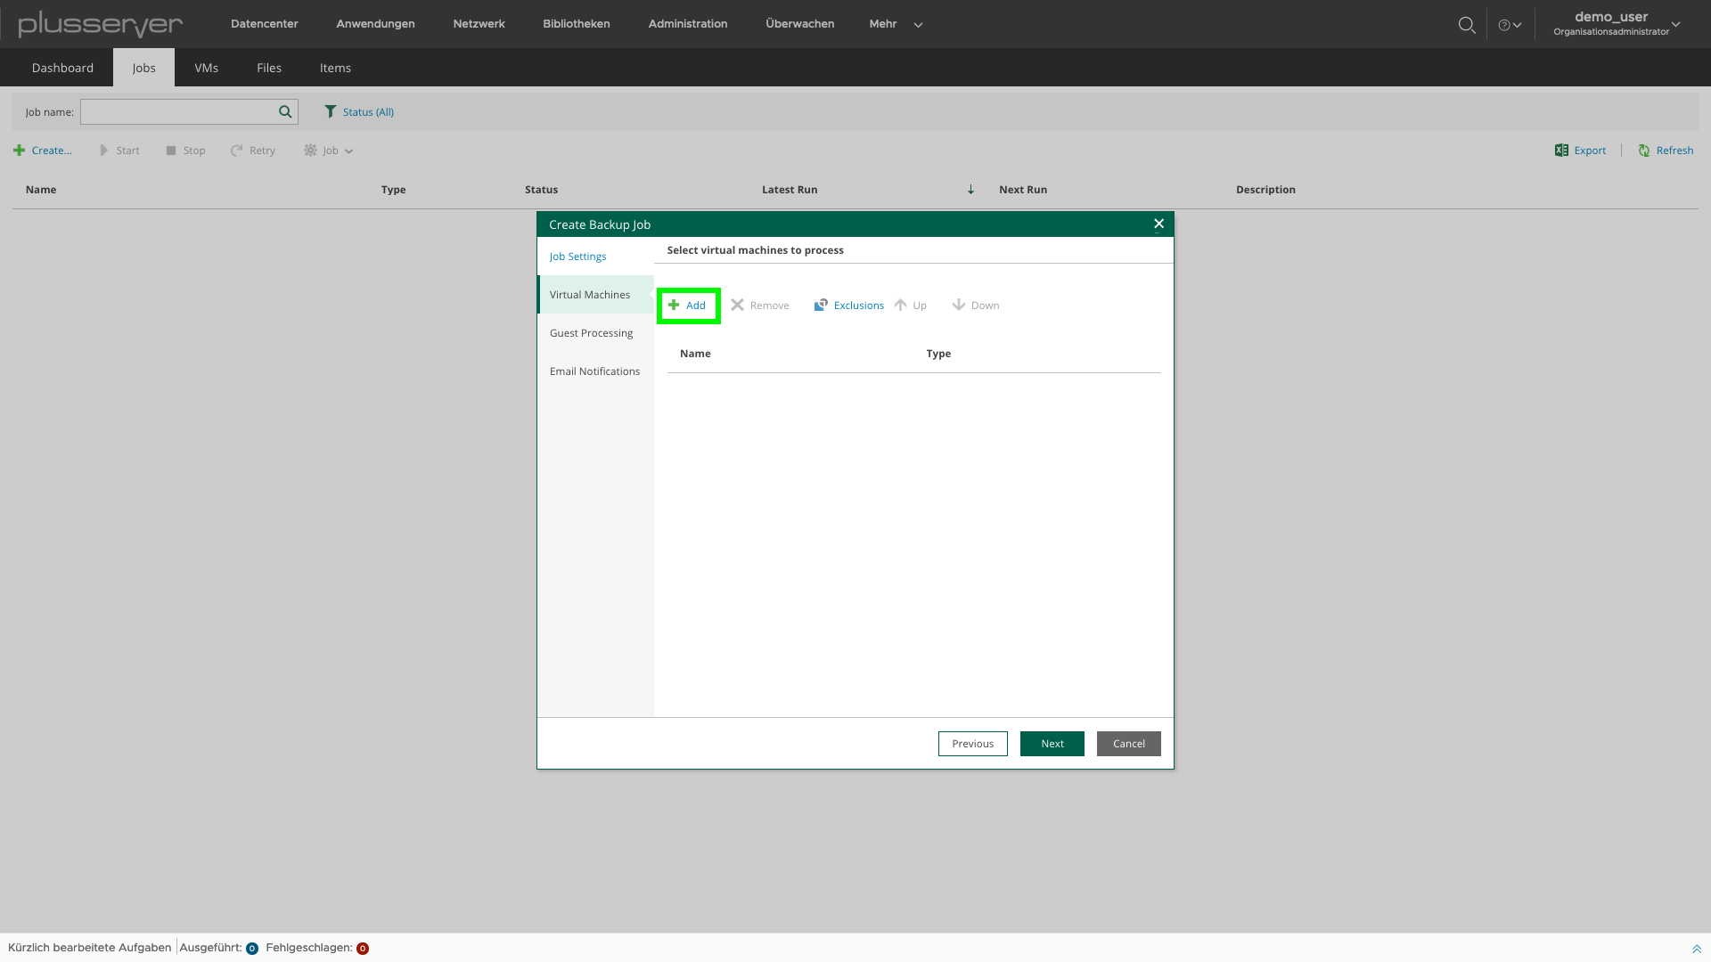1711x962 pixels.
Task: Open the Exclusions settings
Action: (848, 306)
